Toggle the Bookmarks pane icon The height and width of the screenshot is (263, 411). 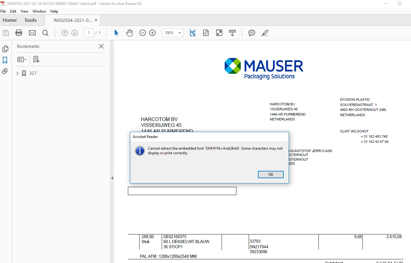5,60
